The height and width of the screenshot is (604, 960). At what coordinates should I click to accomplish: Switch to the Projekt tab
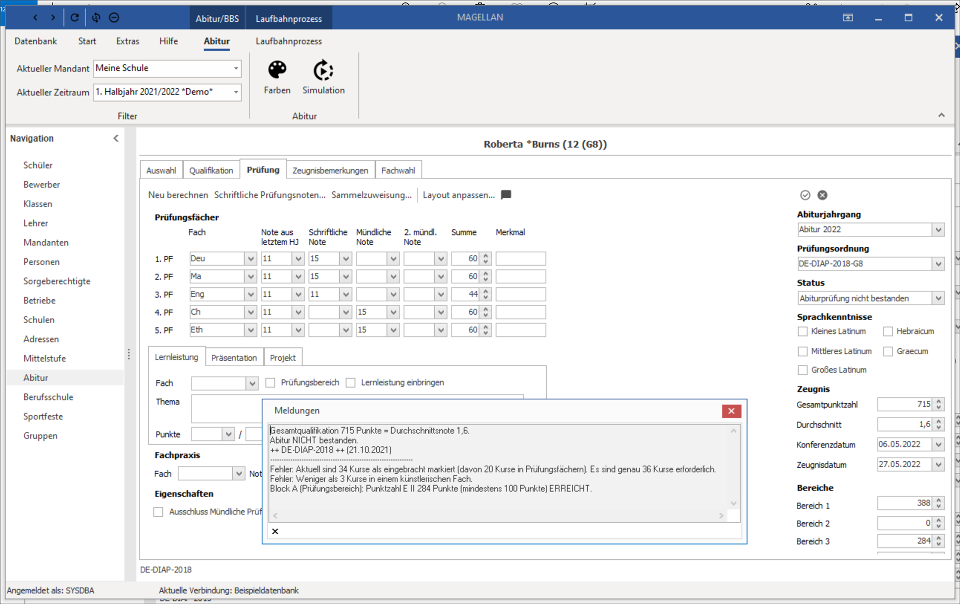coord(283,357)
